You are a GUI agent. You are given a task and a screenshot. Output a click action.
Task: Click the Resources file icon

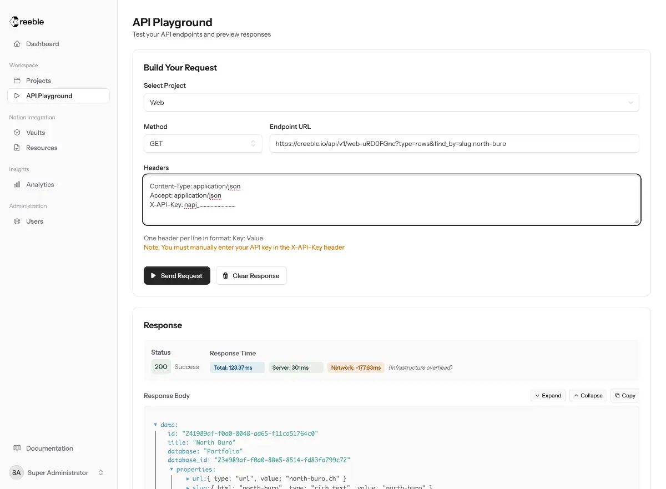click(x=17, y=148)
